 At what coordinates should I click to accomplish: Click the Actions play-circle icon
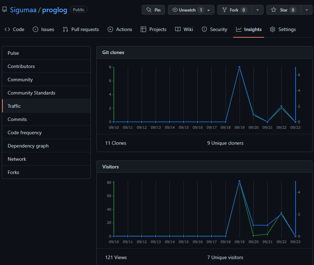pos(110,29)
